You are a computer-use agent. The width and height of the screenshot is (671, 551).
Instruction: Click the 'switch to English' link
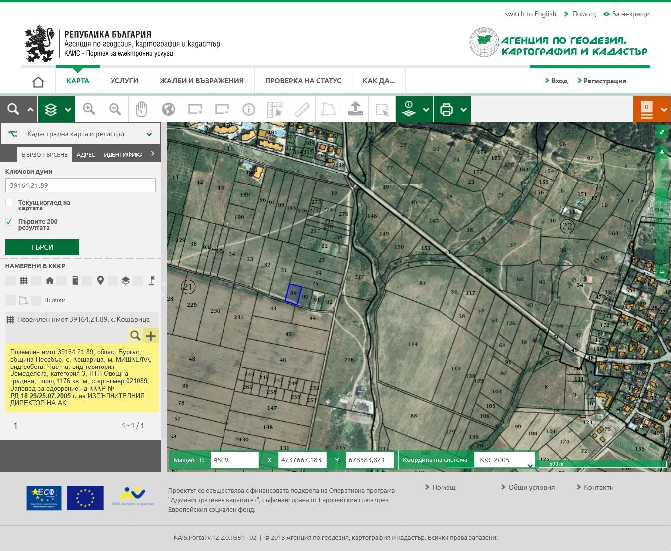(530, 14)
